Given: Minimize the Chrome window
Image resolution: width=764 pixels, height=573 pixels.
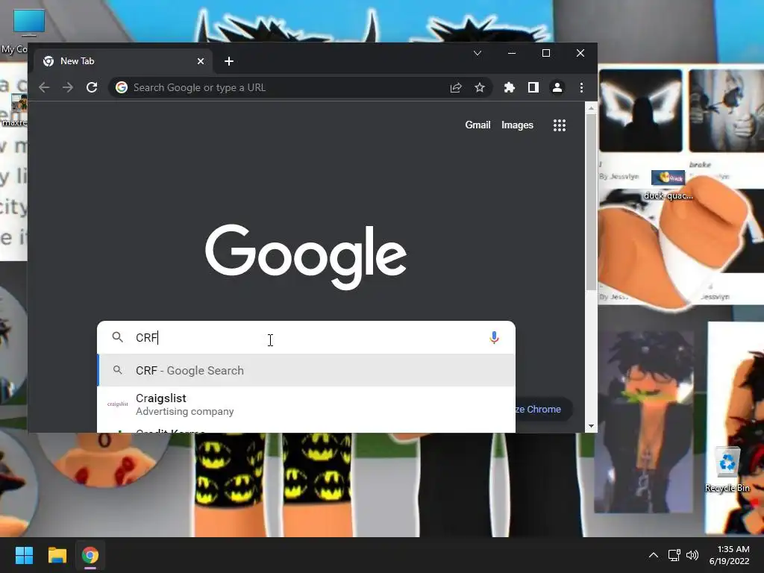Looking at the screenshot, I should point(512,53).
